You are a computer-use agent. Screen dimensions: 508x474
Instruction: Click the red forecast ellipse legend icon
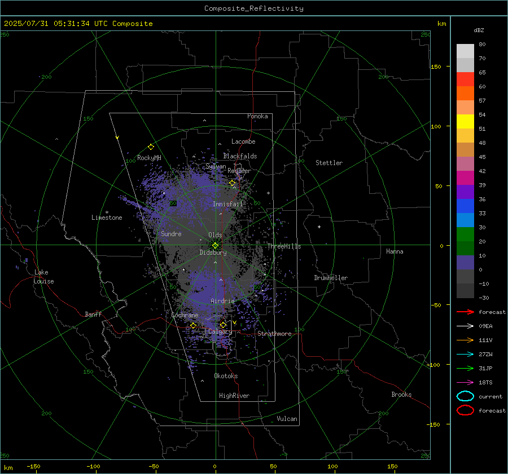point(465,410)
